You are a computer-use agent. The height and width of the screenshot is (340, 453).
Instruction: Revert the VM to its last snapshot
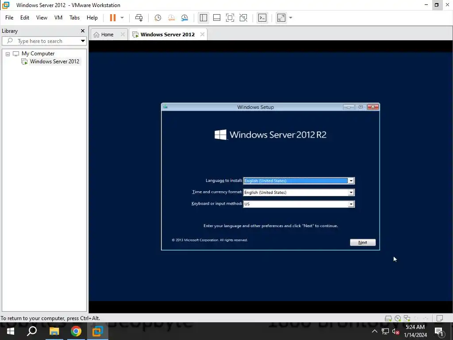coord(171,18)
